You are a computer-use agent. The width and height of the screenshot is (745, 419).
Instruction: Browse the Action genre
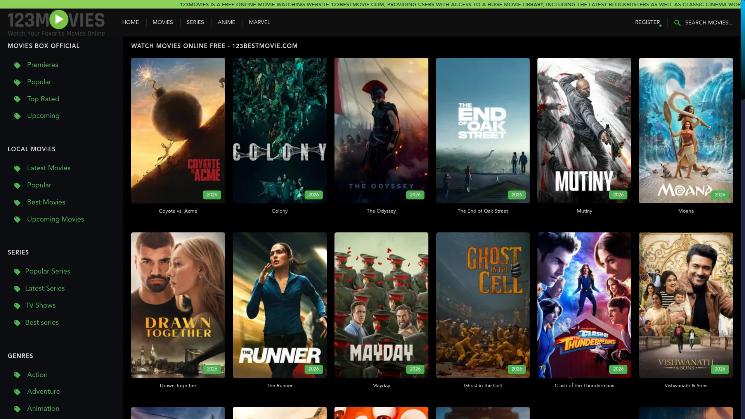(x=37, y=375)
